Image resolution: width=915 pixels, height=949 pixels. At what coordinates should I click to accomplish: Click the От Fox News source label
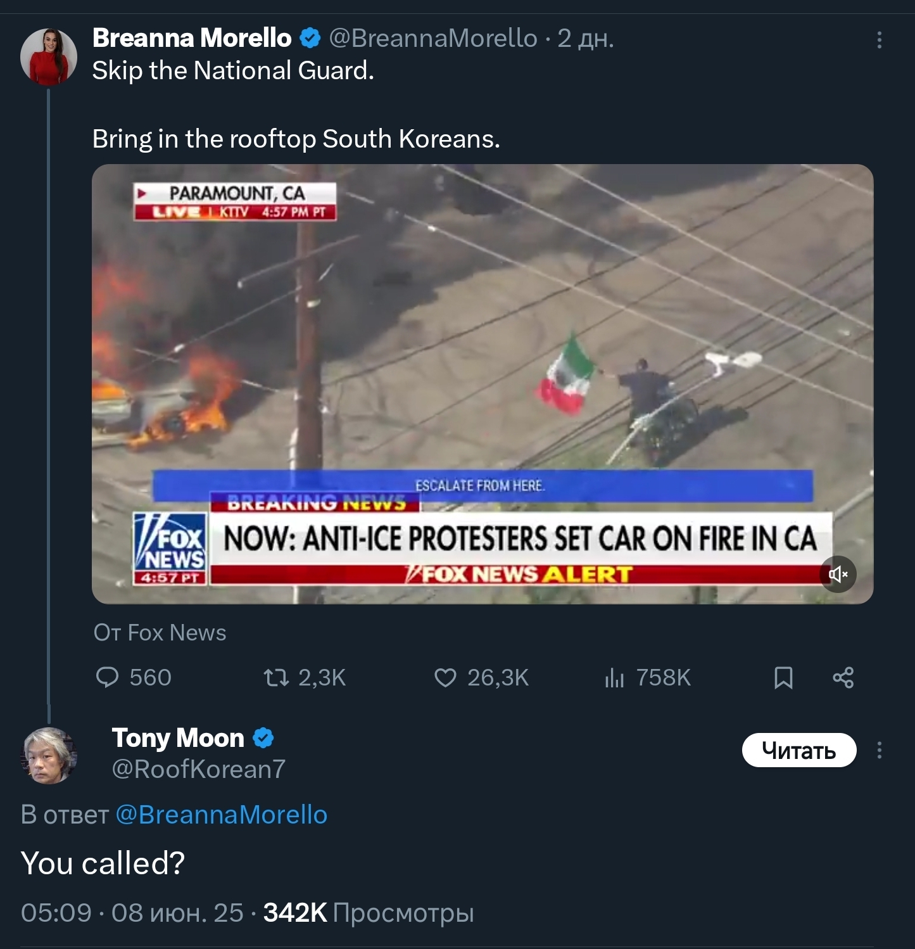(x=160, y=633)
